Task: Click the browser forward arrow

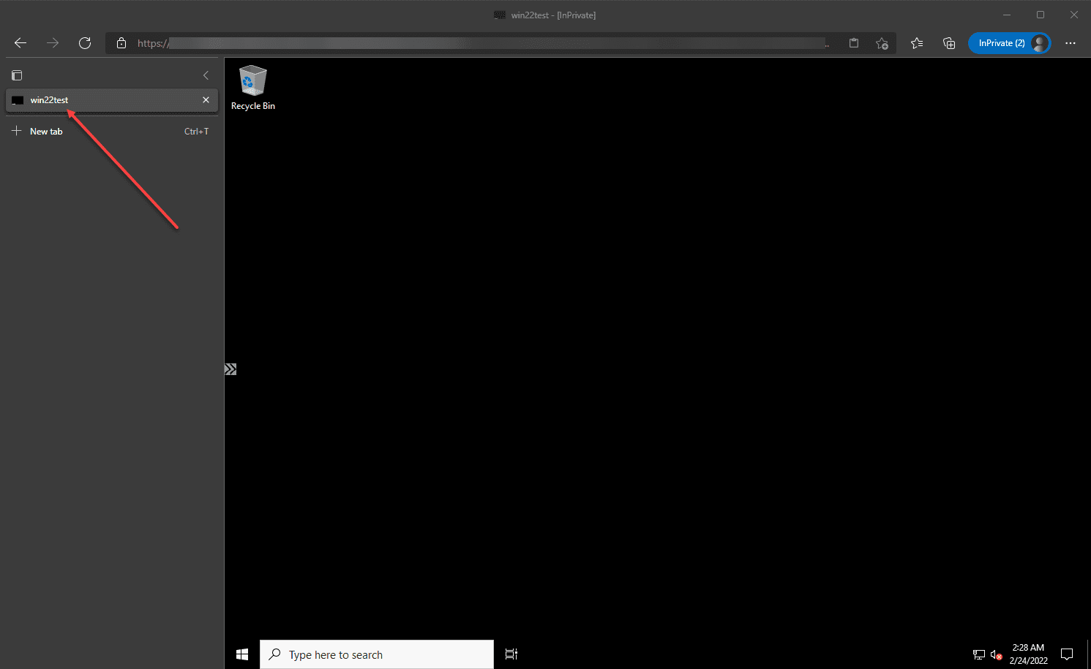Action: point(53,43)
